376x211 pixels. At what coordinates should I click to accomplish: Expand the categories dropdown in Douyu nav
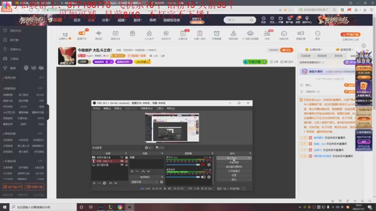106,20
